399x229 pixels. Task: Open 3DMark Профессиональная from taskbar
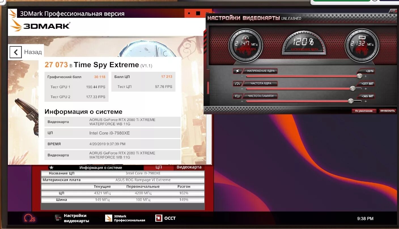(125, 218)
